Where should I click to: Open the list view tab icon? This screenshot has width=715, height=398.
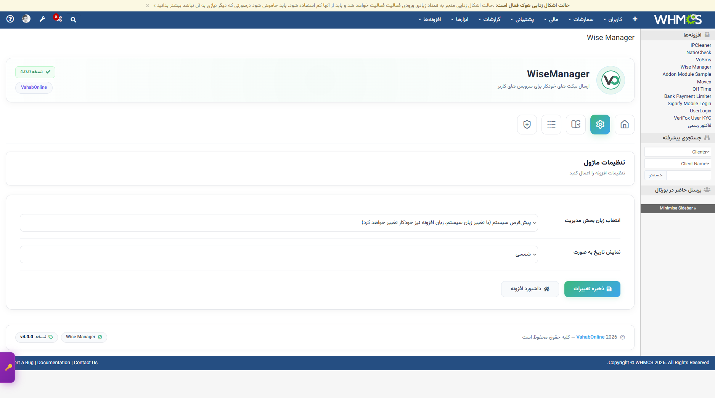pos(551,125)
